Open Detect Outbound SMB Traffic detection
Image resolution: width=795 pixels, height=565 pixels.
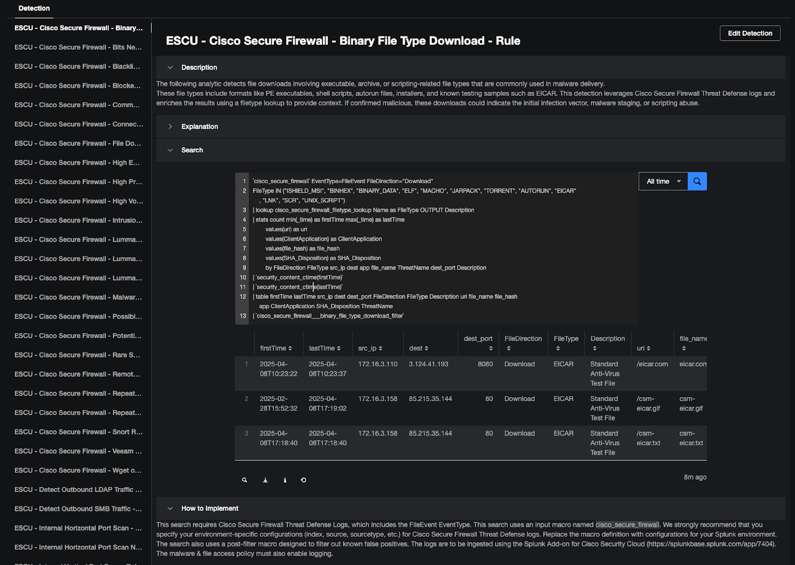tap(78, 509)
